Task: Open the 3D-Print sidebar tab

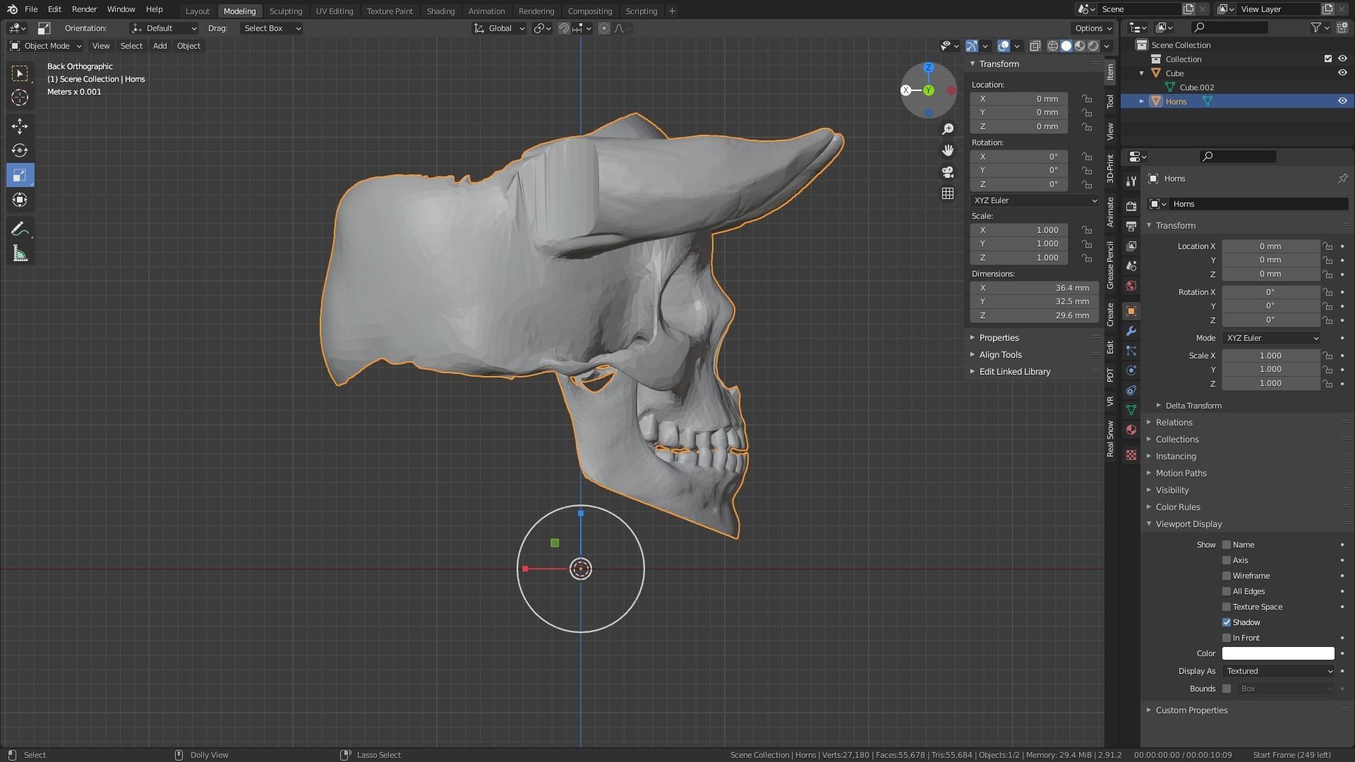Action: coord(1110,169)
